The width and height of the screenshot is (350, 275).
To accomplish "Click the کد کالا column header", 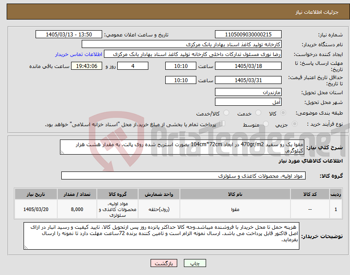I will [x=310, y=194].
